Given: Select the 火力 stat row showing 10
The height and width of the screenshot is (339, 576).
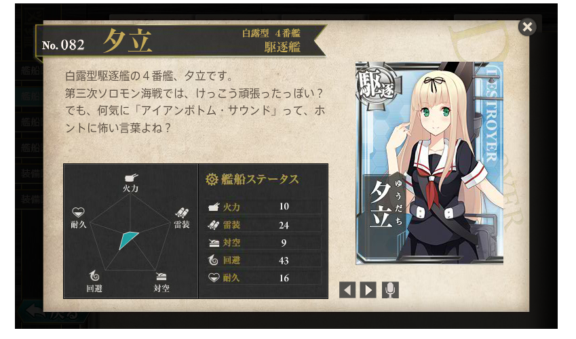Looking at the screenshot, I should point(264,207).
